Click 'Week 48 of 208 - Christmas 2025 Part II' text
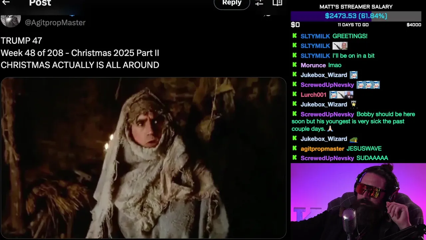The height and width of the screenshot is (240, 426). tap(80, 53)
